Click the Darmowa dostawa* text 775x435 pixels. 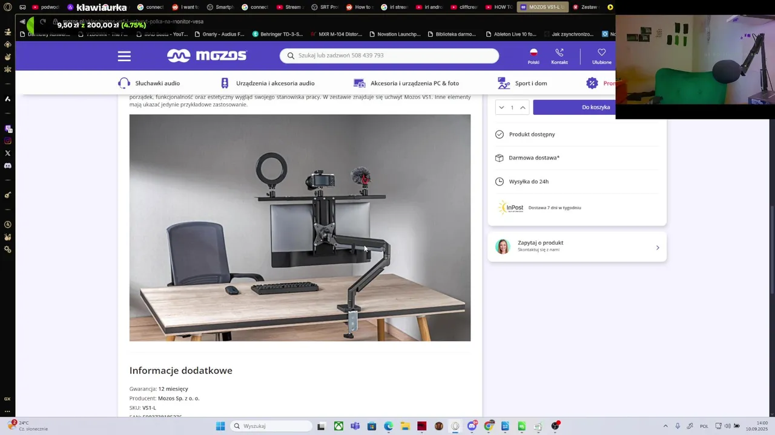pyautogui.click(x=534, y=158)
